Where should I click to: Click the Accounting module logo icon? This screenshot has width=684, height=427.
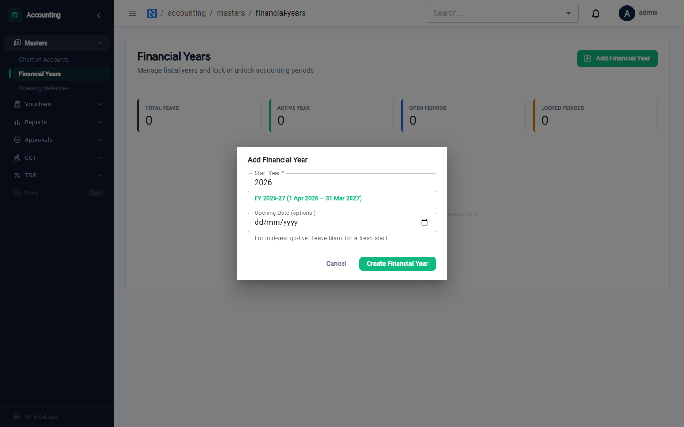pyautogui.click(x=15, y=15)
